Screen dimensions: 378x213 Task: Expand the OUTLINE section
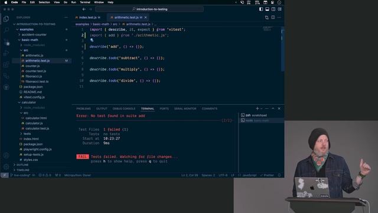pos(22,164)
